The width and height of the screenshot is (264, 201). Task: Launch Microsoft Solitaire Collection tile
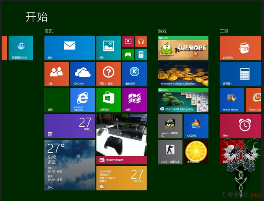click(183, 74)
